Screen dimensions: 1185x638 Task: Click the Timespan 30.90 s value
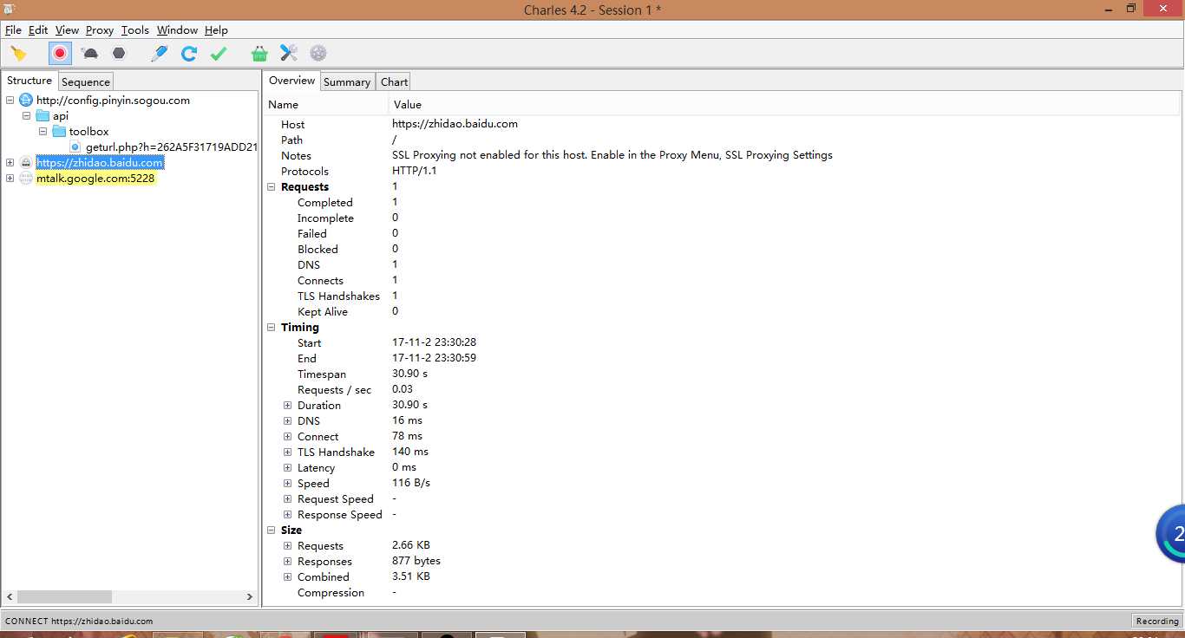point(409,374)
